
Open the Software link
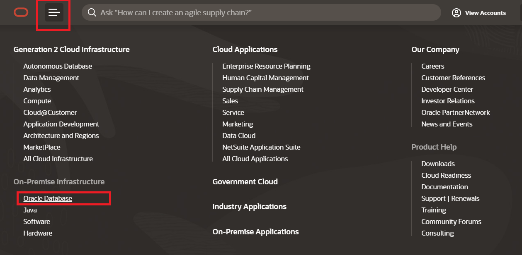[x=36, y=222]
